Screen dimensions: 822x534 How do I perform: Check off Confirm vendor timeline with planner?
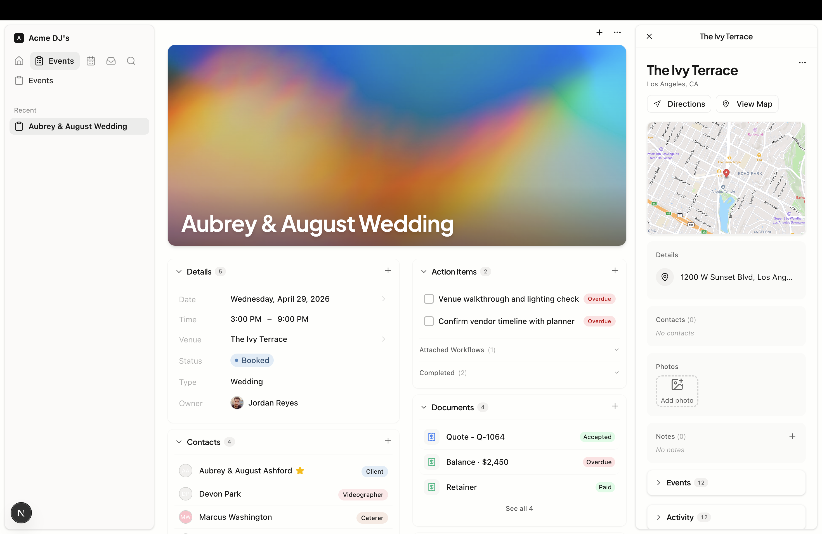click(x=429, y=321)
